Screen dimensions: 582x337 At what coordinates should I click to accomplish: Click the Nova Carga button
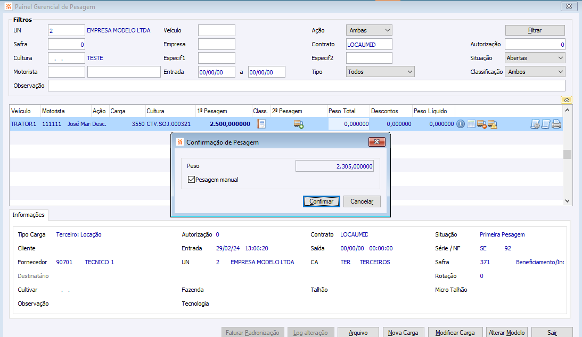coord(403,333)
